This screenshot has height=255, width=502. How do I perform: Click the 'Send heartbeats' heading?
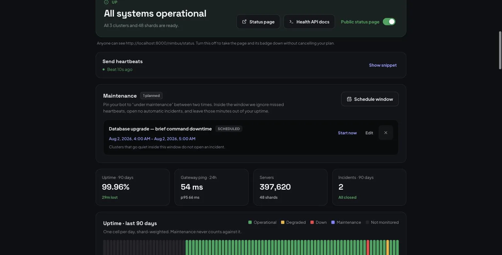122,61
